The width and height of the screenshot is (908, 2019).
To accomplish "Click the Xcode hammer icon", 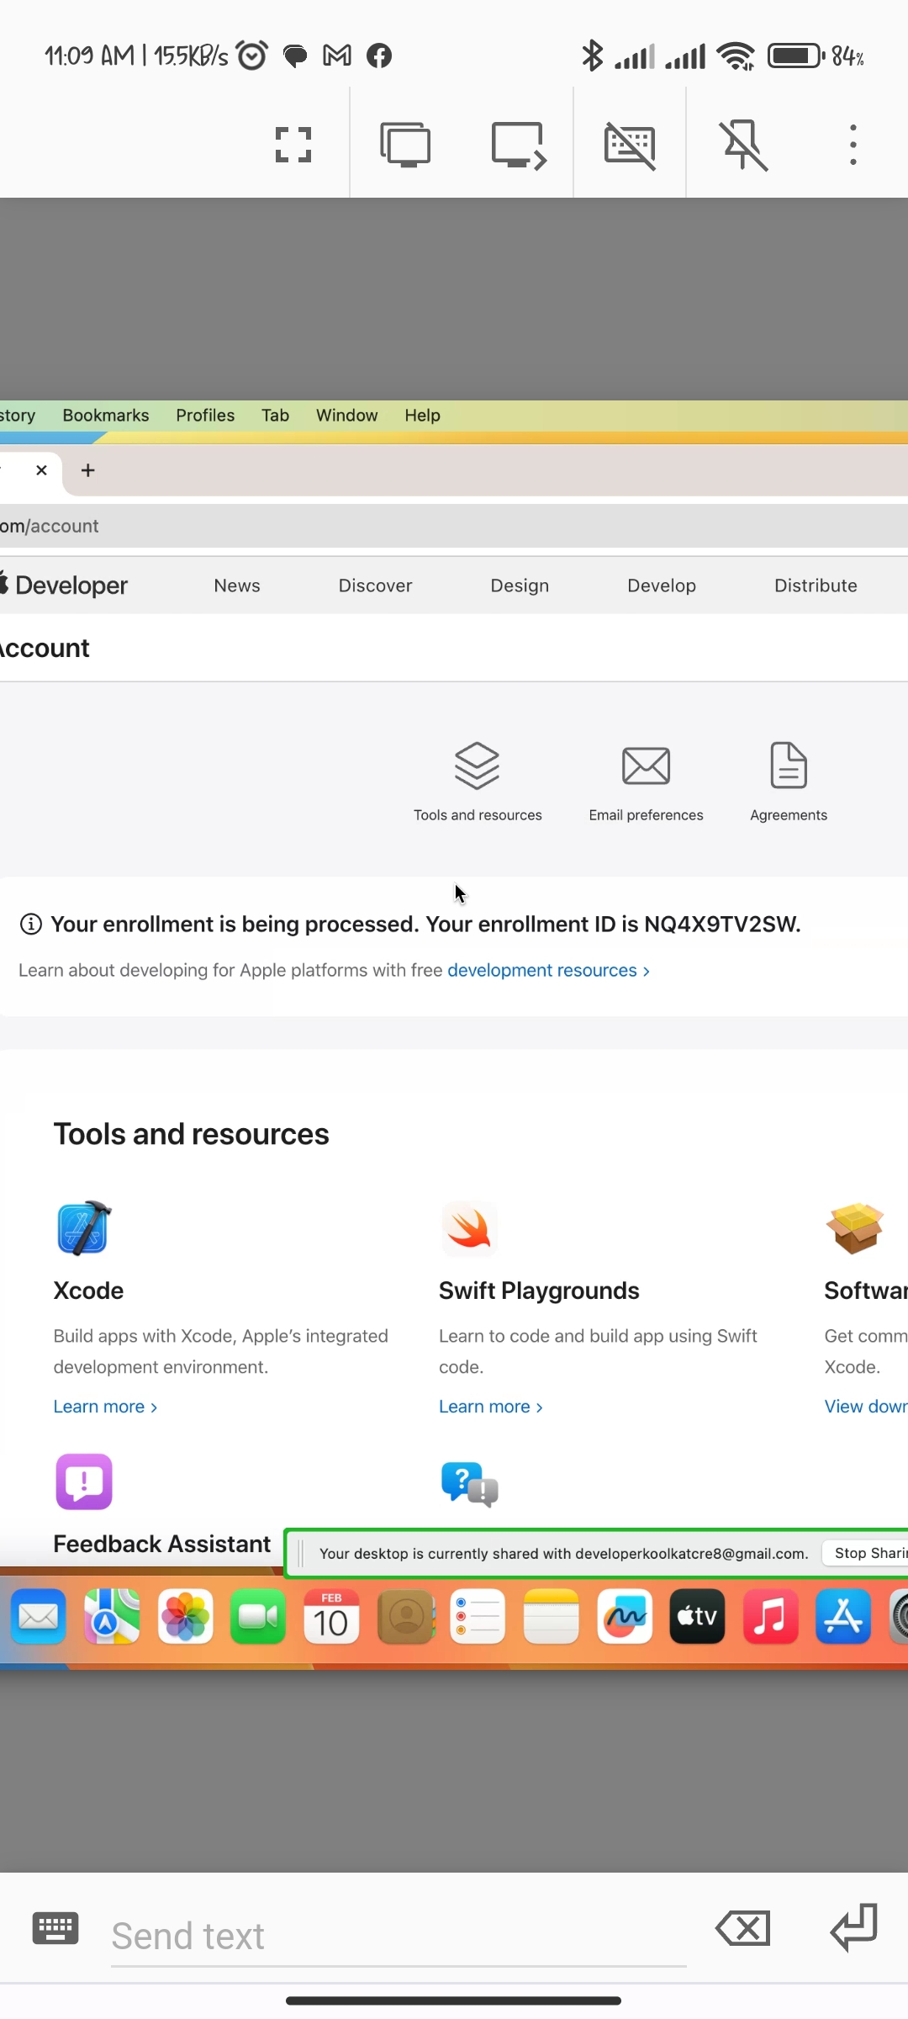I will click(83, 1228).
